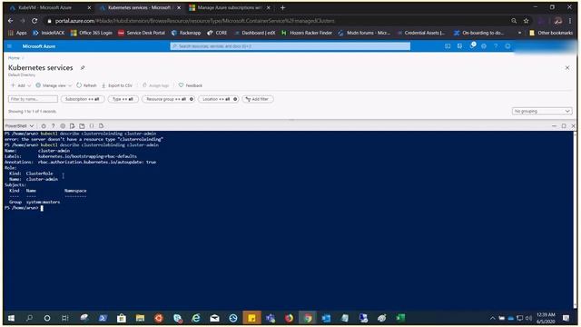581x327 pixels.
Task: Click the Add filter button
Action: 258,99
